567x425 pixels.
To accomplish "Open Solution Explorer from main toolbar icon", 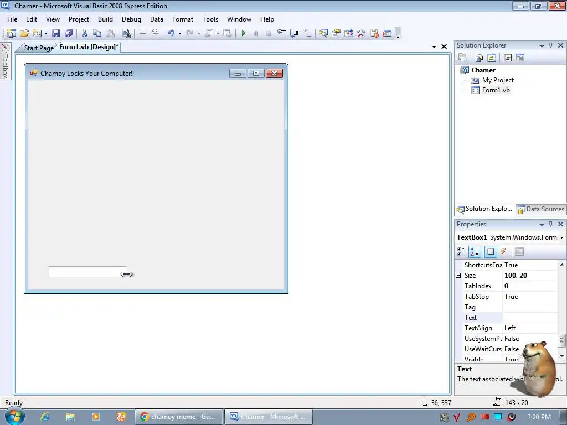I will (323, 33).
